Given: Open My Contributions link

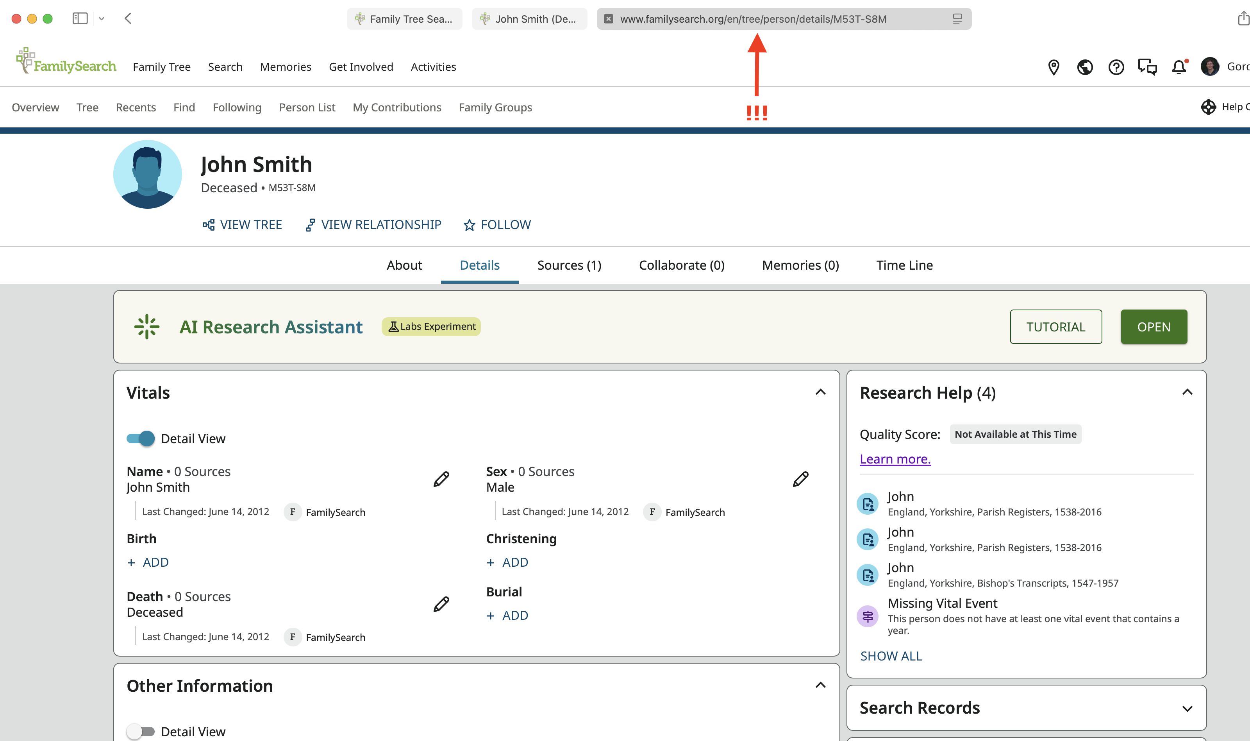Looking at the screenshot, I should tap(397, 107).
